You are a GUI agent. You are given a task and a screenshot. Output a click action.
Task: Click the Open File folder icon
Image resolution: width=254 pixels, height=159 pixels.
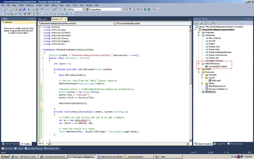click(x=16, y=9)
